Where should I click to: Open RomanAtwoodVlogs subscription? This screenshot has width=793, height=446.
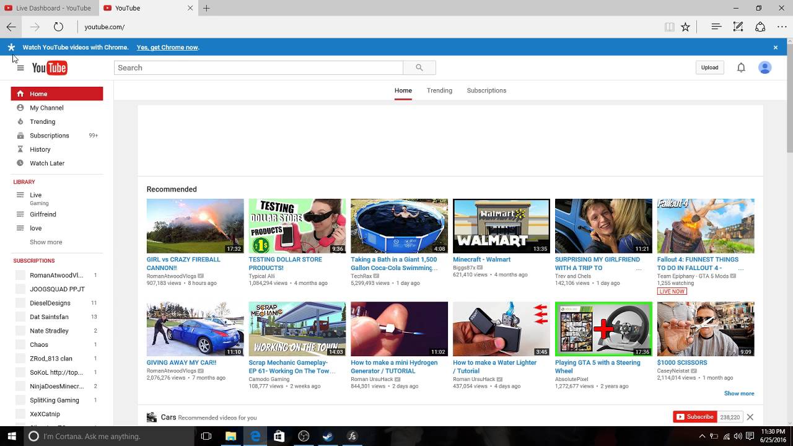57,275
